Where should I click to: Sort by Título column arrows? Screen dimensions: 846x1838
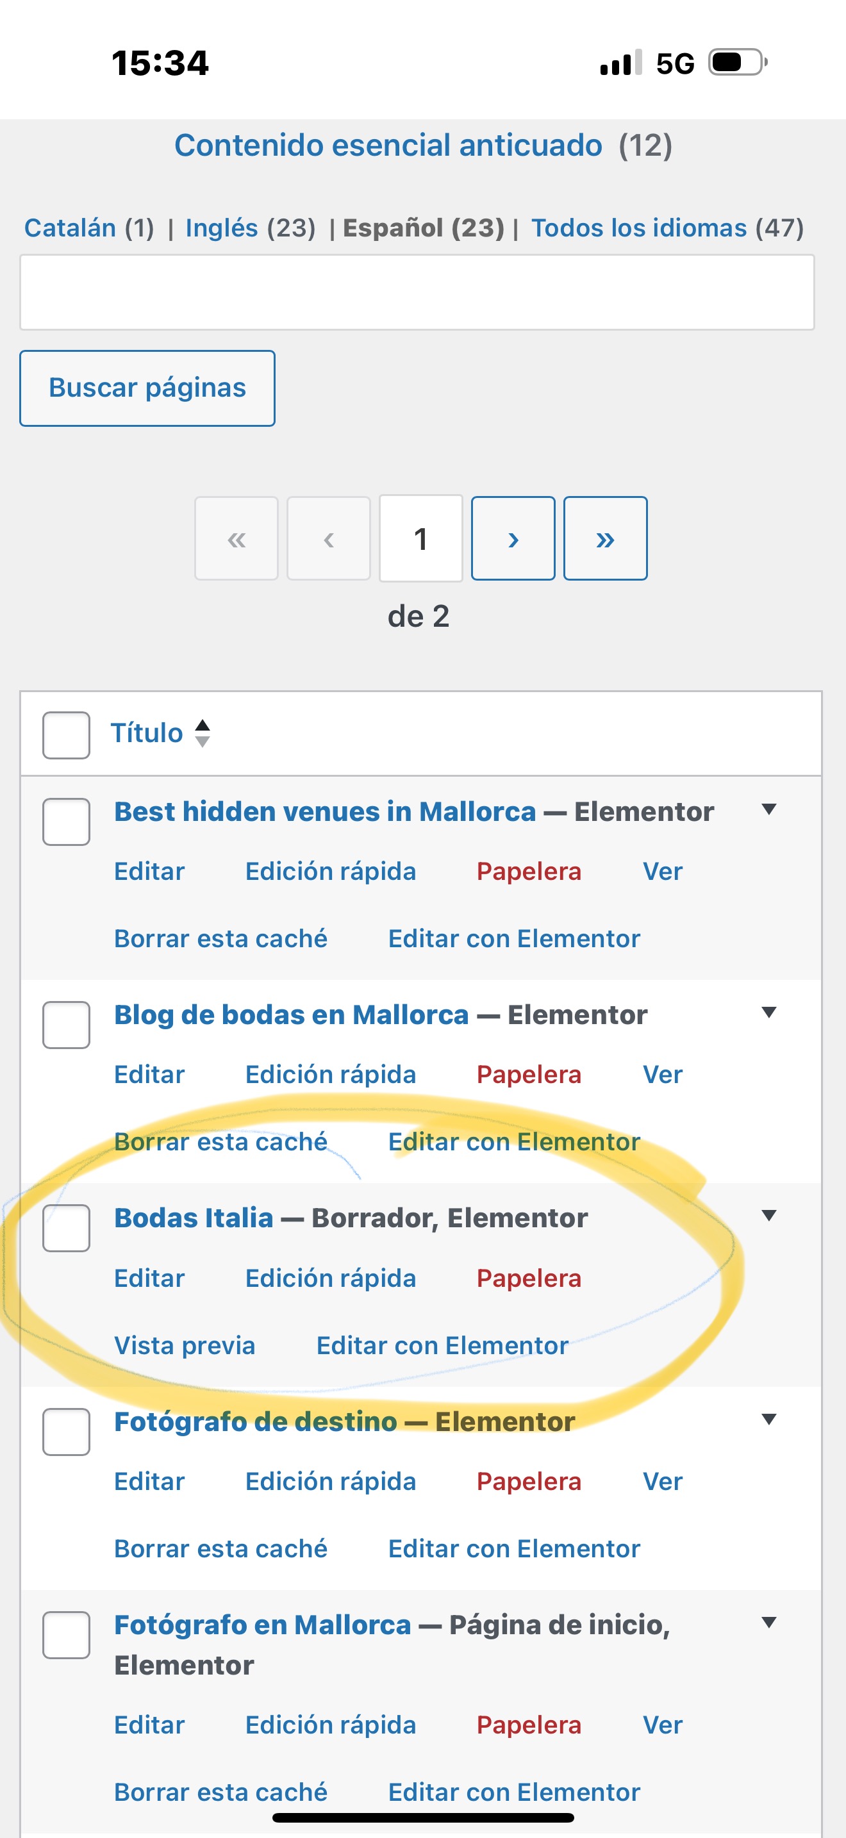[x=203, y=733]
